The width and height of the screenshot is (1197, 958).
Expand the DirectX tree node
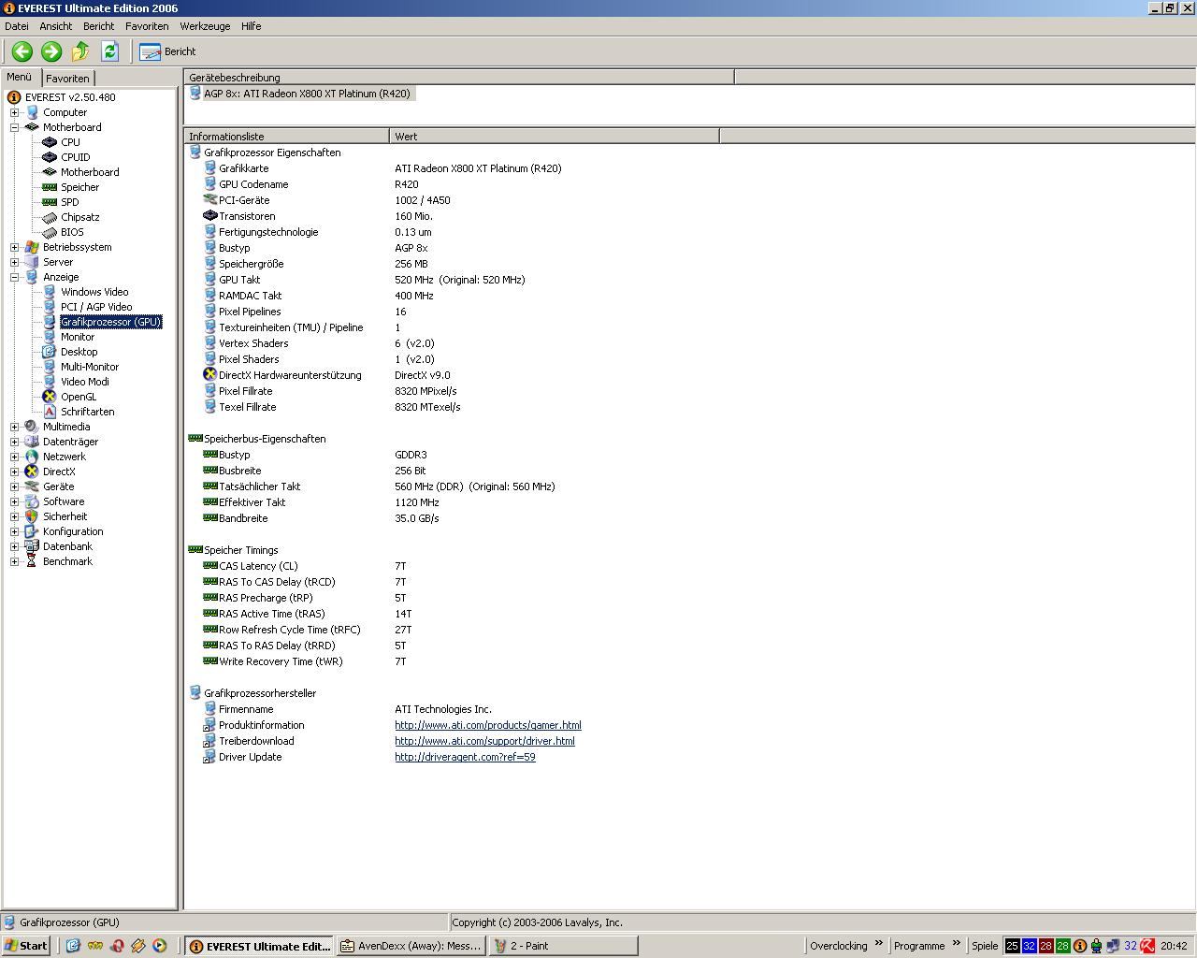(14, 472)
